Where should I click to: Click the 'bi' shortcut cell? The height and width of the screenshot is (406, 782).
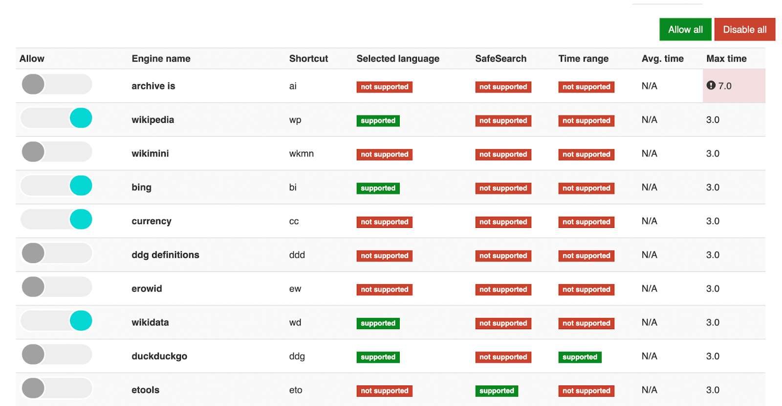click(293, 187)
